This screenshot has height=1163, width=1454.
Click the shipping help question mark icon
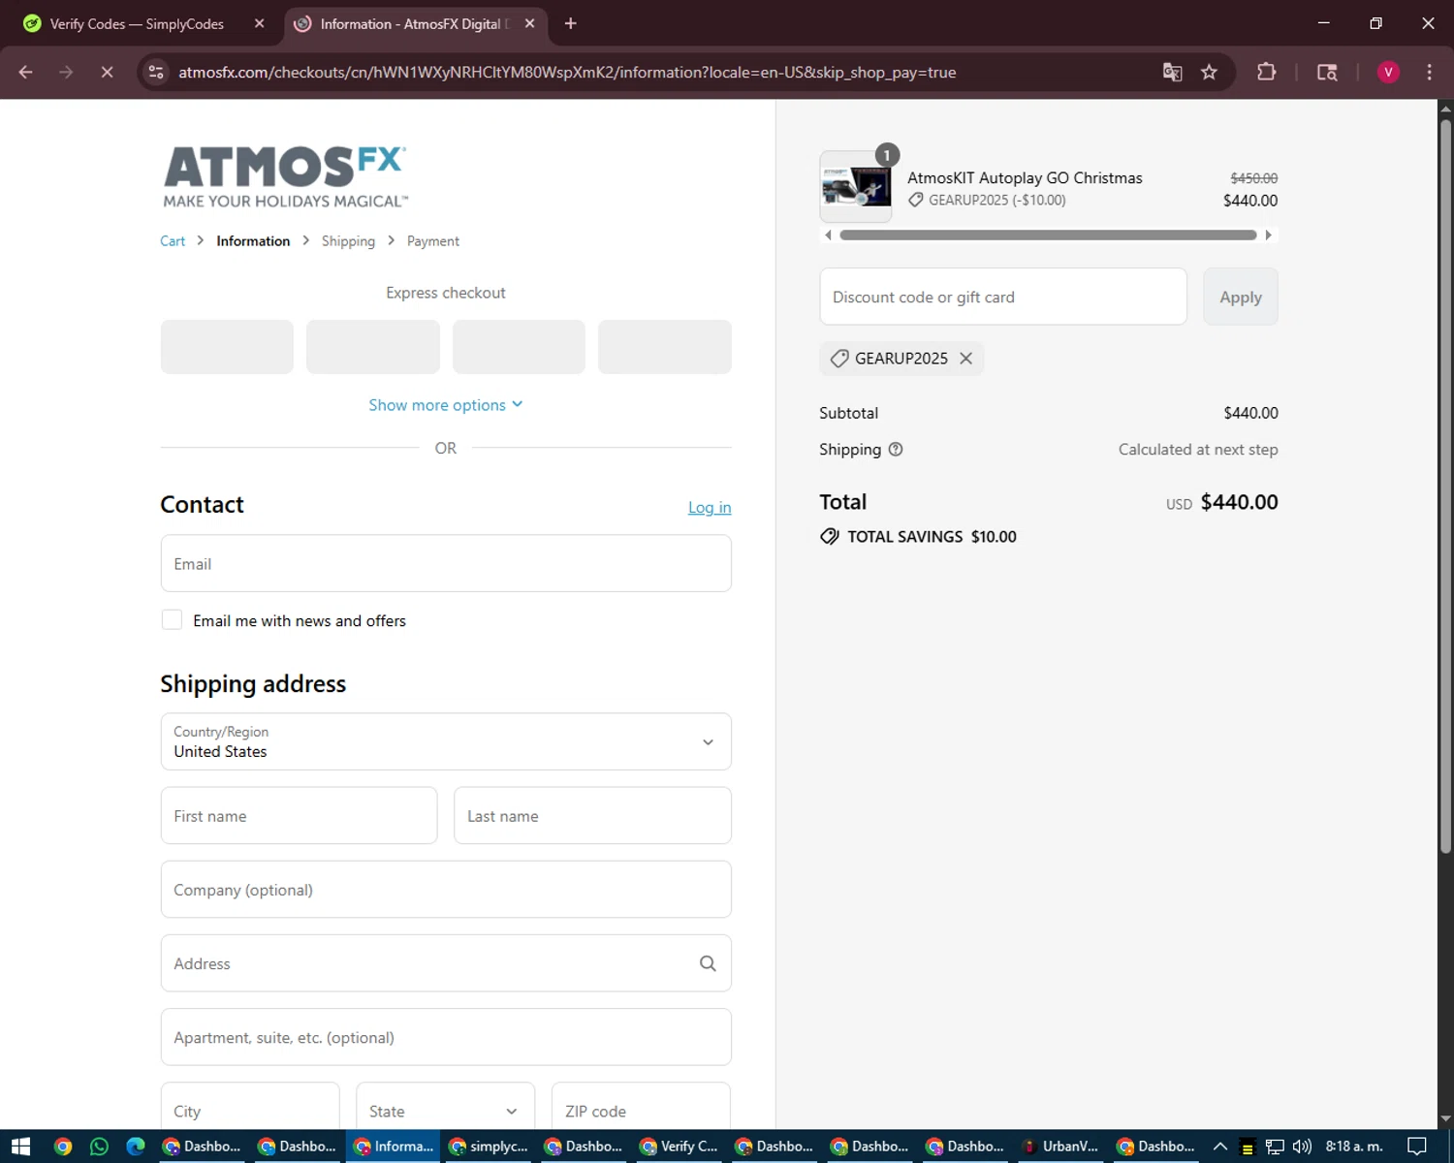(x=896, y=450)
